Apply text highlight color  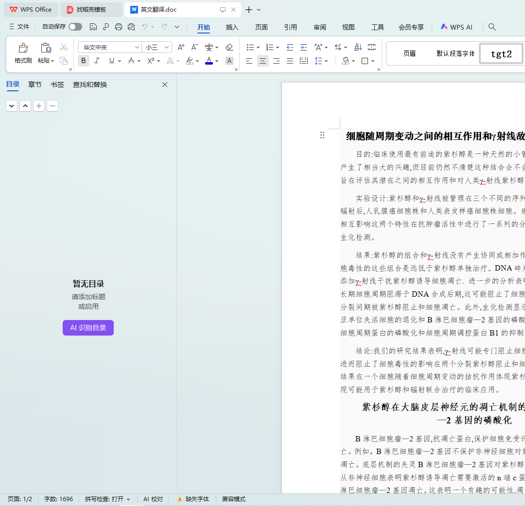pyautogui.click(x=190, y=61)
